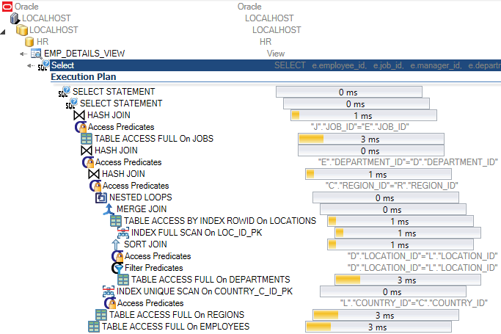Expand the Select statement node arrow

[30, 65]
